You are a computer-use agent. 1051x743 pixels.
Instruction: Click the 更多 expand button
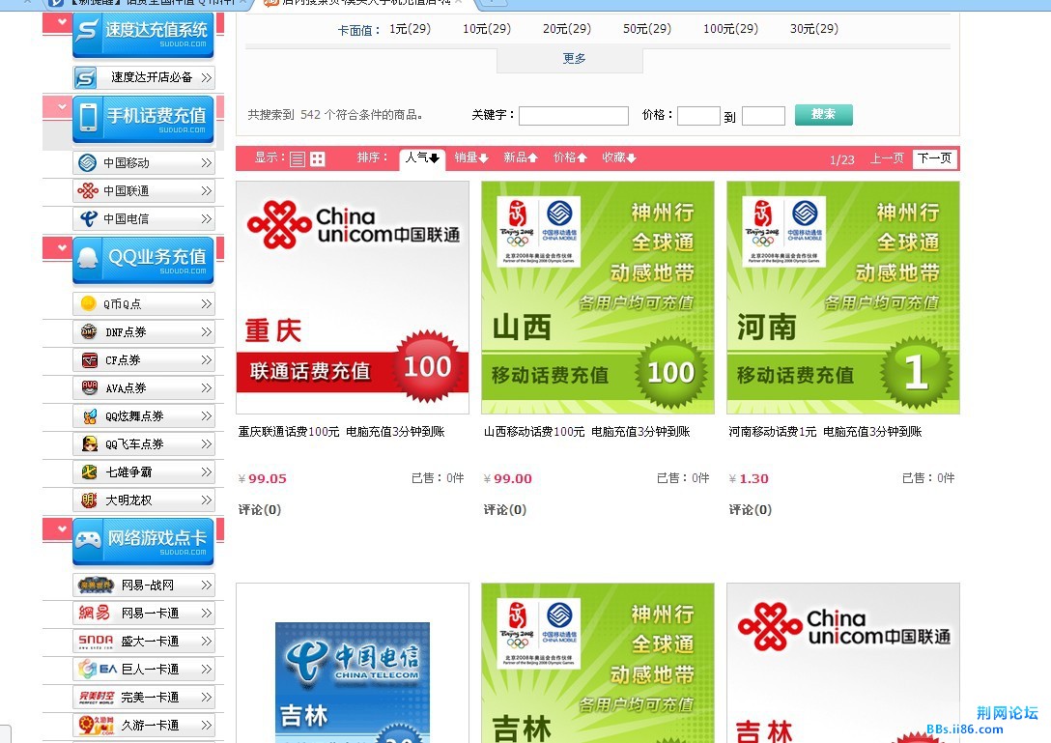(570, 60)
